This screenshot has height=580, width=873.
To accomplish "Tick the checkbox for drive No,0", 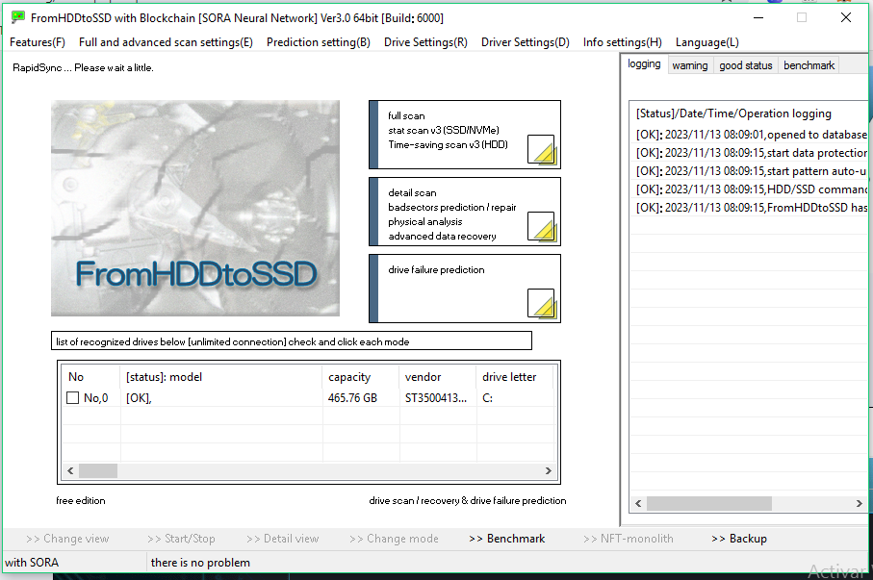I will 72,398.
